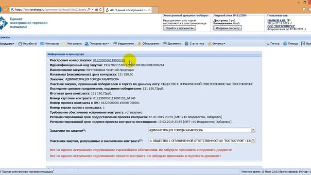311x175 pixels.
Task: Click the red warning about 'гарантийного обеспечения'
Action: pos(141,150)
